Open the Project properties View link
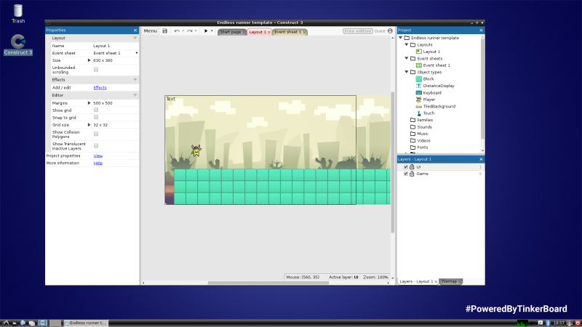Viewport: 582px width, 327px height. (98, 156)
